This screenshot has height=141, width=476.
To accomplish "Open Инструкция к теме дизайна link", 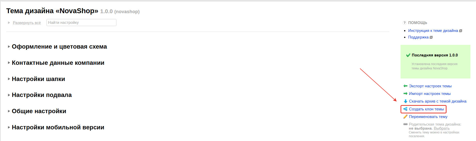I will [433, 31].
